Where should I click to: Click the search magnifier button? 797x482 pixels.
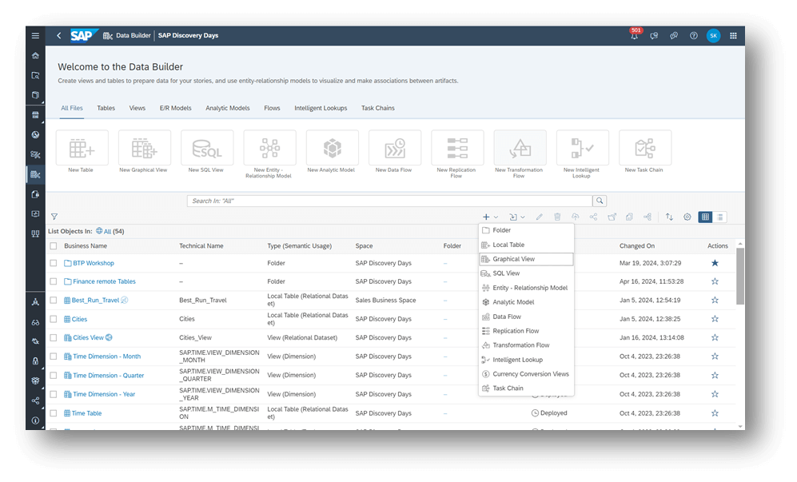coord(600,201)
